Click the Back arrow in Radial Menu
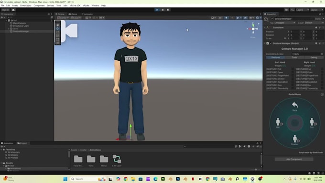Viewport: 325px width, 183px height. tap(295, 106)
